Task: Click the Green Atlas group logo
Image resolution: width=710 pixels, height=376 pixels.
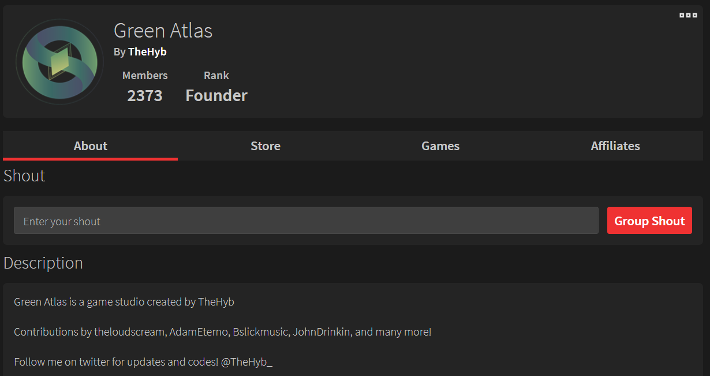Action: [x=59, y=62]
